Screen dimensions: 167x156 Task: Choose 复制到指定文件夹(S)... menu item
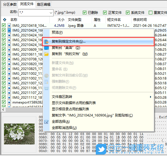point(98,41)
